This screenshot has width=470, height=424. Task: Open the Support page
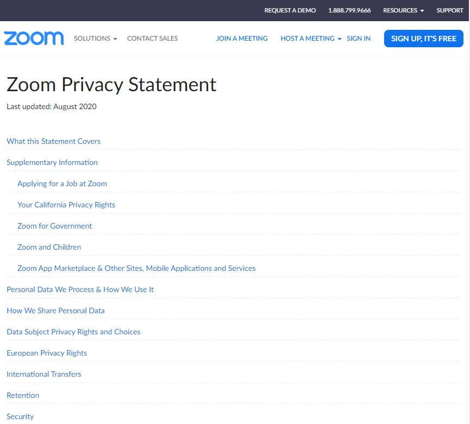point(449,10)
